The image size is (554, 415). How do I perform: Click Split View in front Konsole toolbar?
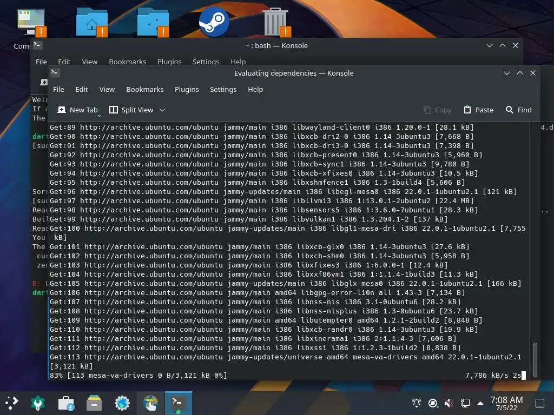click(131, 110)
